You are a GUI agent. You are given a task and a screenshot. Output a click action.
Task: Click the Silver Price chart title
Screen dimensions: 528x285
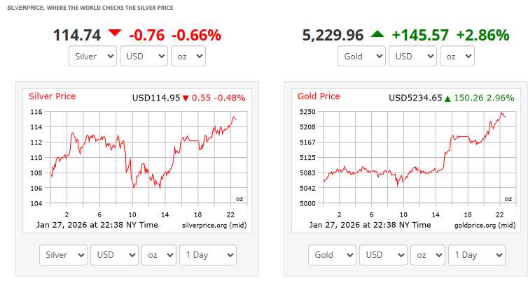click(52, 96)
